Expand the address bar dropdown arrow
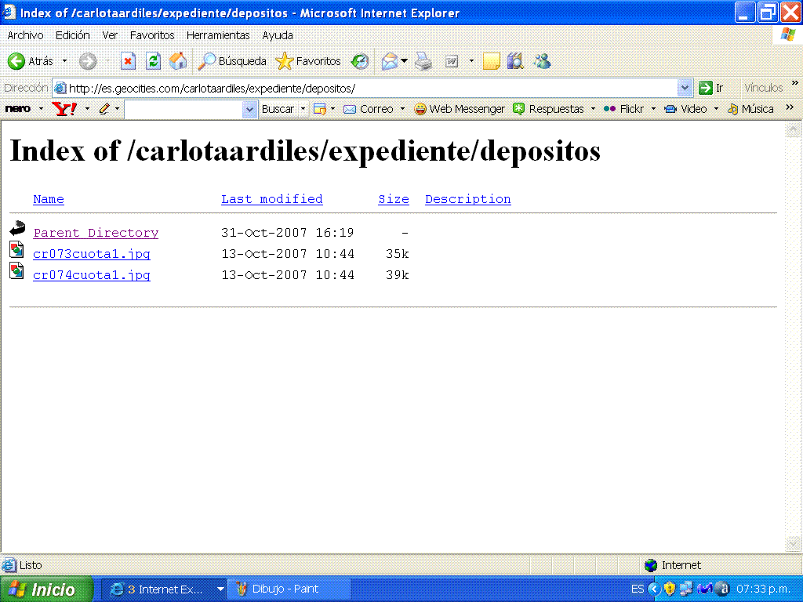 (x=685, y=88)
